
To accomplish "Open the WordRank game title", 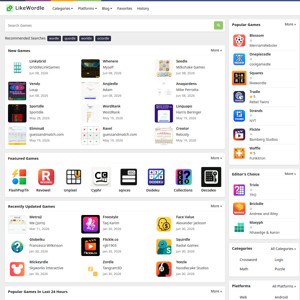I will point(112,106).
